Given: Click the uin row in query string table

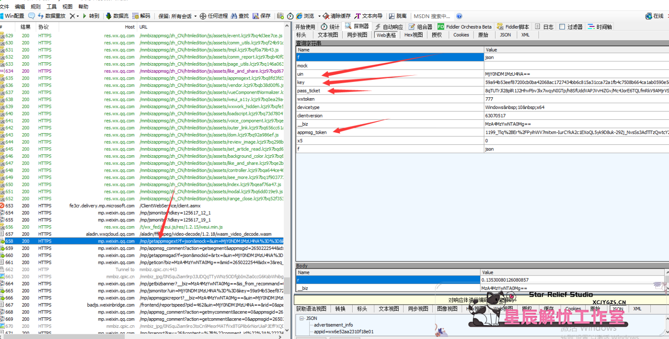Looking at the screenshot, I should pyautogui.click(x=482, y=74).
